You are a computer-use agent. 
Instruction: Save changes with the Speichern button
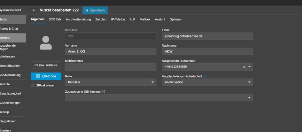pos(95,10)
